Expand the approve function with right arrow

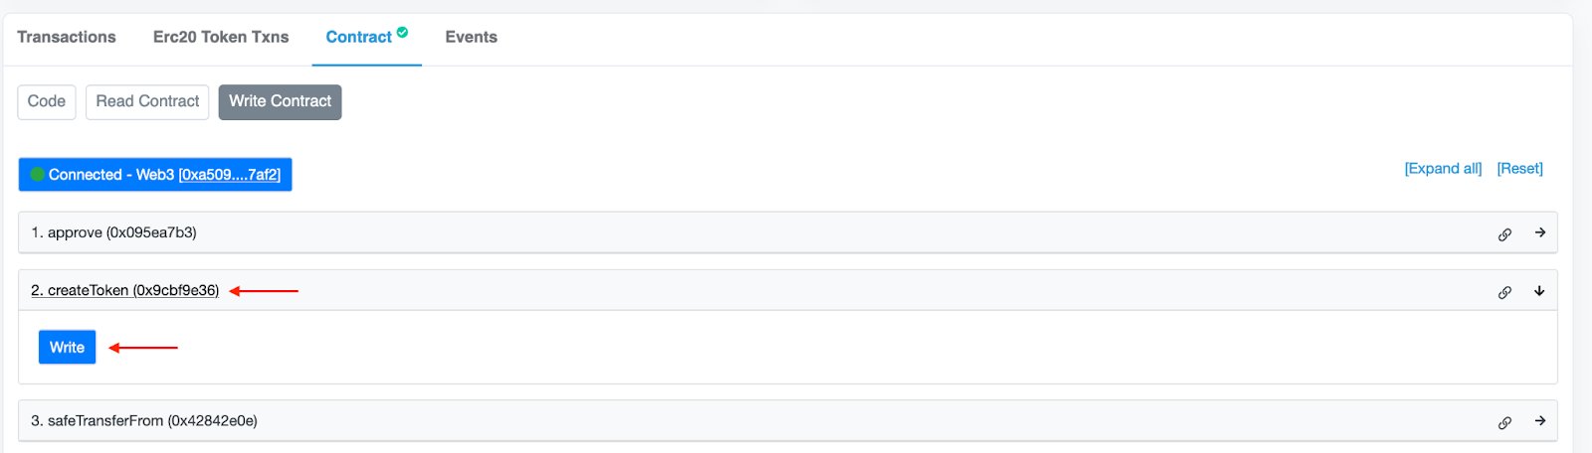(x=1539, y=232)
